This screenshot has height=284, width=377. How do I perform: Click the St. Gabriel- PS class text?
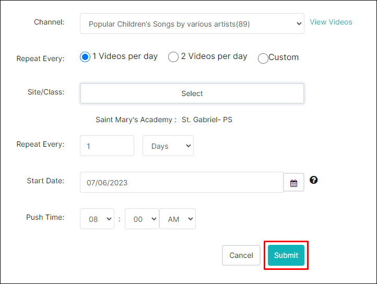click(207, 120)
